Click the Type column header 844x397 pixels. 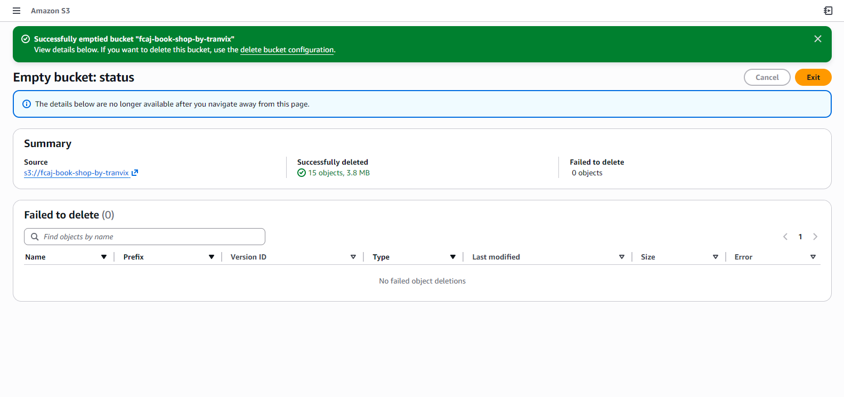coord(381,257)
